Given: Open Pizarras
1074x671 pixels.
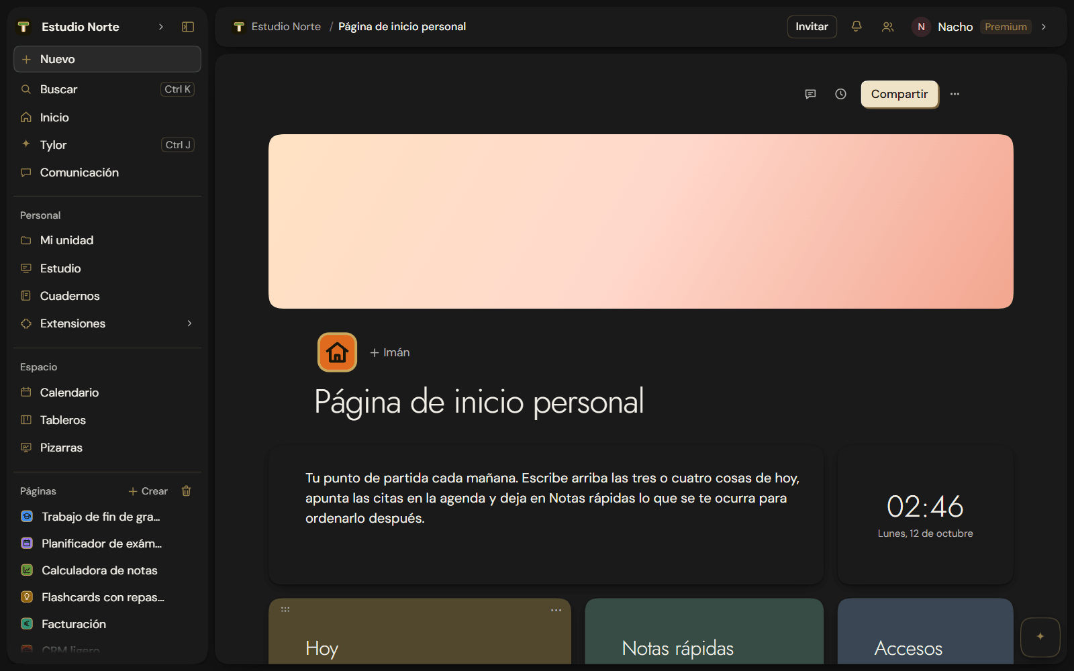Looking at the screenshot, I should point(107,448).
